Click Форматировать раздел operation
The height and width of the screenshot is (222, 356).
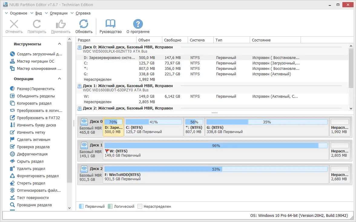pos(38,176)
